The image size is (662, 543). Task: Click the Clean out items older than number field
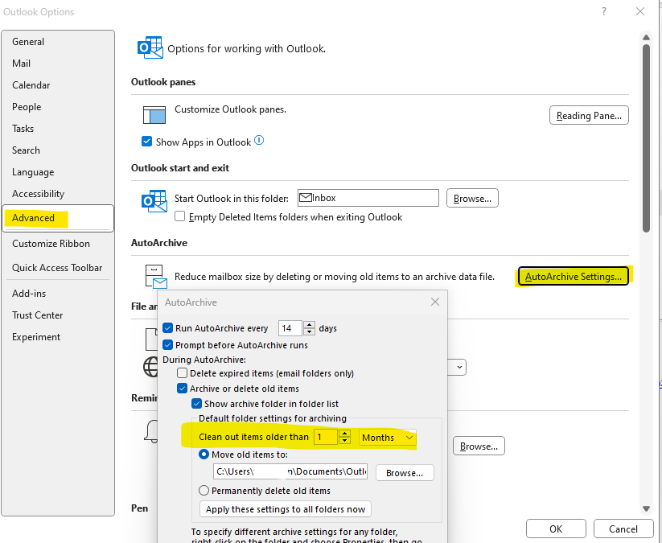coord(326,437)
